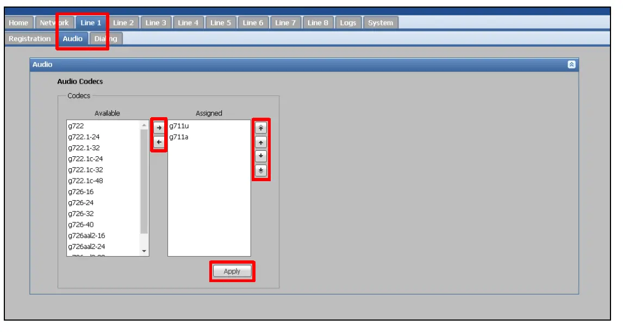Select the Line 8 tab
The image size is (623, 332).
318,23
